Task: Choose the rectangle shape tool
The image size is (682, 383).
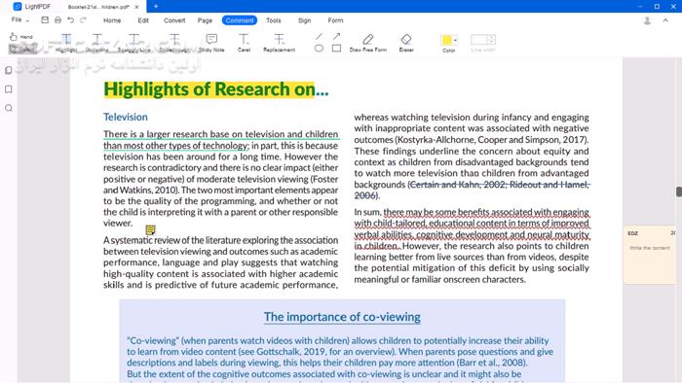Action: [336, 49]
